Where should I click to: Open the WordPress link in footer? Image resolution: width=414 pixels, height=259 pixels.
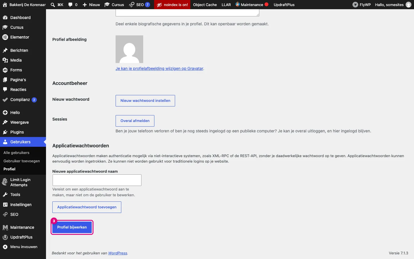point(118,253)
